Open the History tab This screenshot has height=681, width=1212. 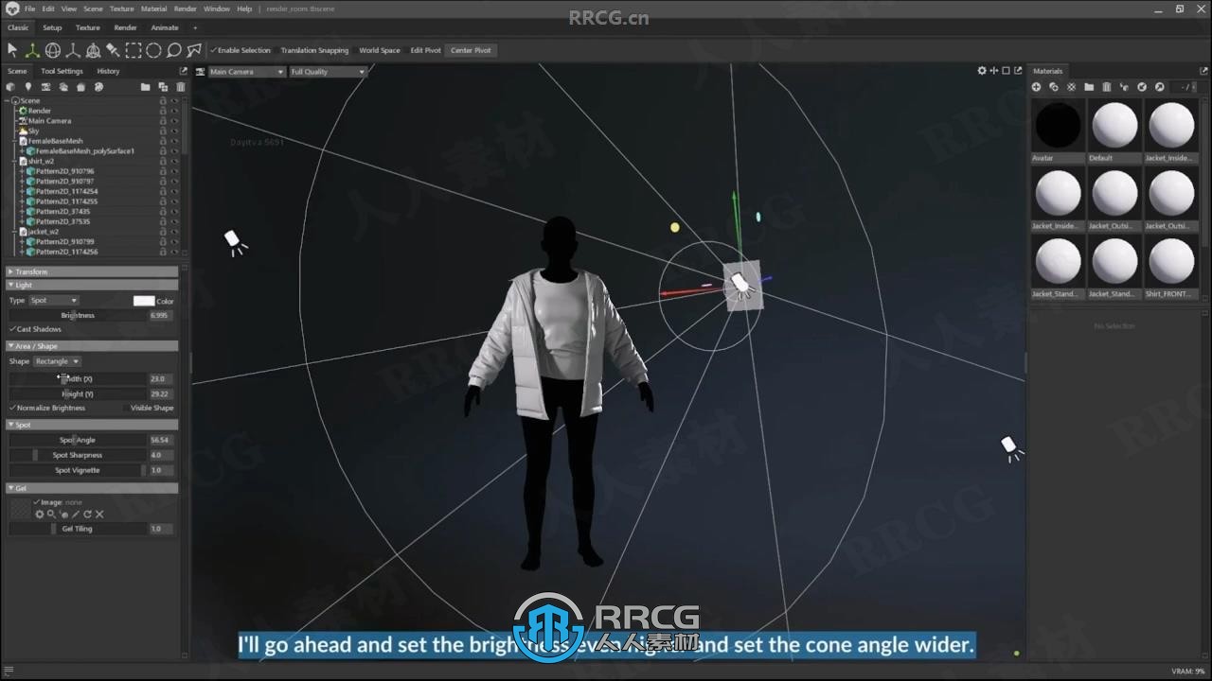click(x=108, y=71)
